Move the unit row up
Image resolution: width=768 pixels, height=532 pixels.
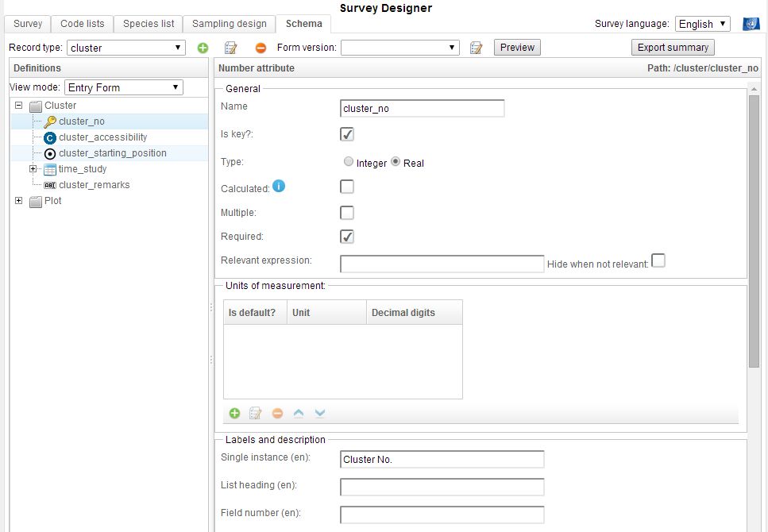click(x=299, y=414)
